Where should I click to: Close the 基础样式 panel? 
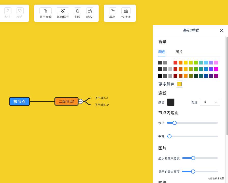tap(221, 30)
